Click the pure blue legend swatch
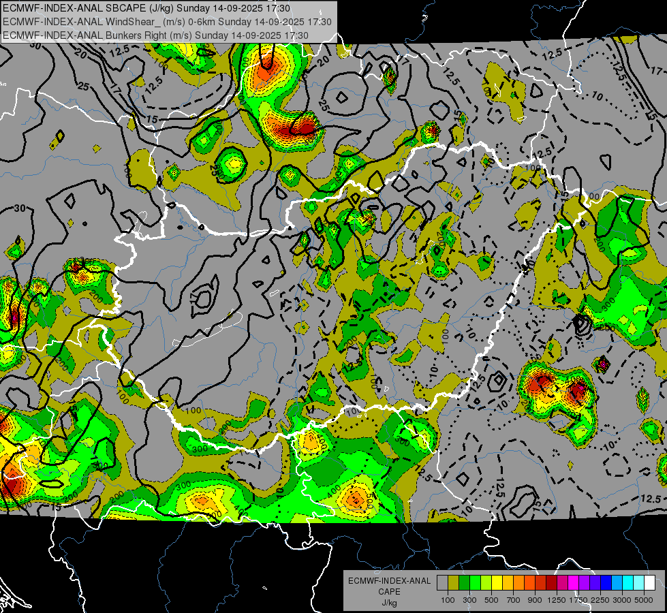Viewport: 667px width, 613px height. (x=606, y=583)
